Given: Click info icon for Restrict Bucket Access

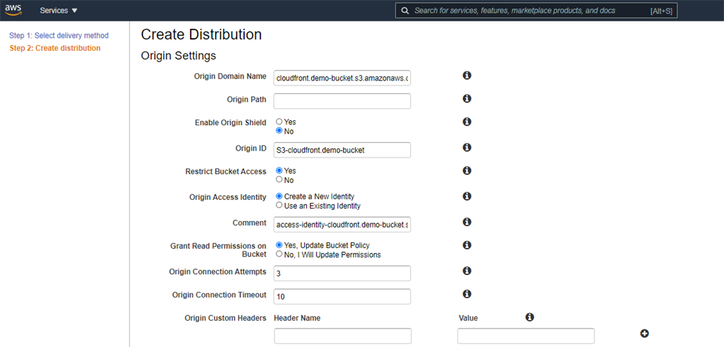Looking at the screenshot, I should (467, 171).
